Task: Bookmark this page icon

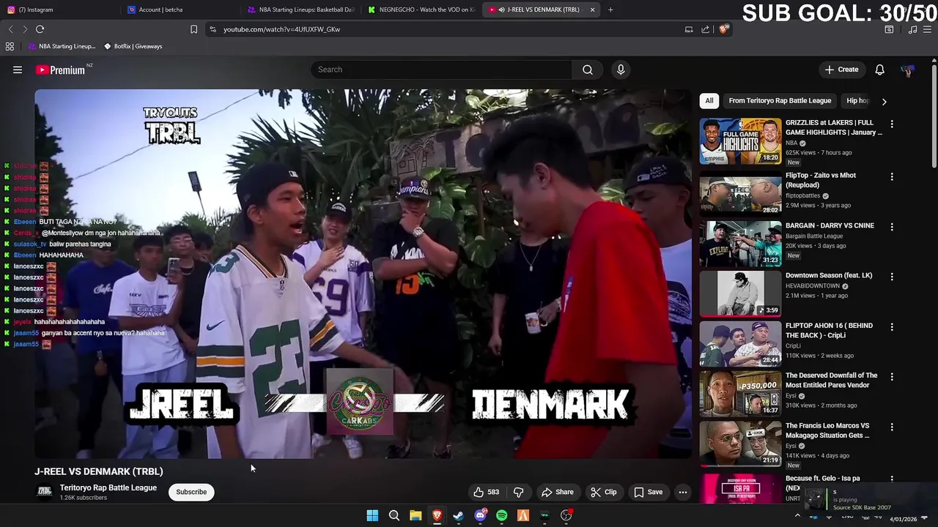Action: tap(193, 29)
